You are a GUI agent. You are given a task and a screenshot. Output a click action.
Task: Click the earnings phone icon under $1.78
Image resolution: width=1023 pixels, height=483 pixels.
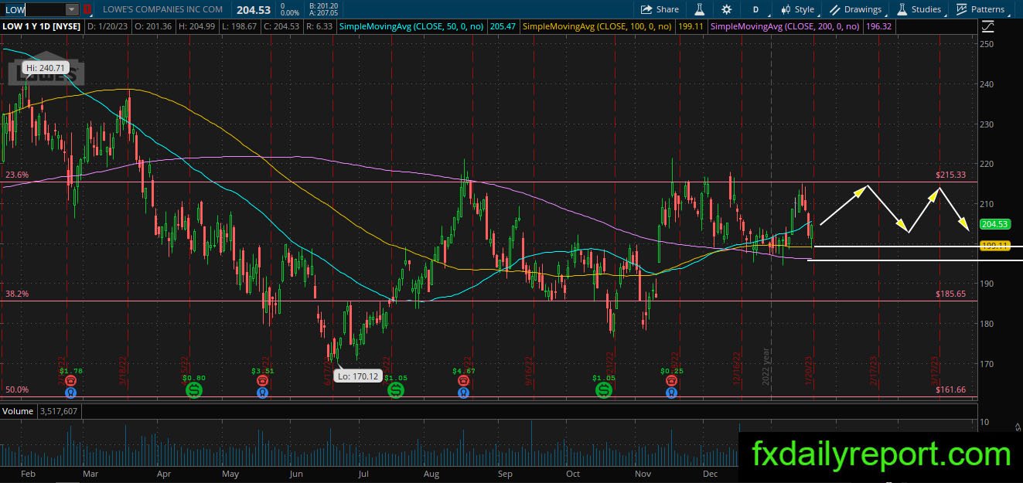[70, 380]
